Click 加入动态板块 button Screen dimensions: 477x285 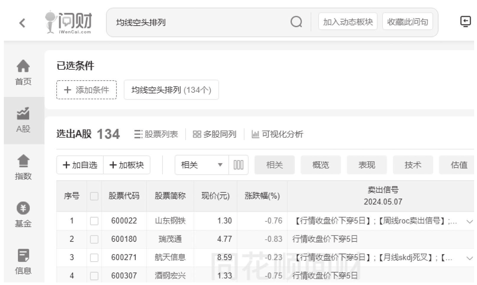click(x=348, y=22)
